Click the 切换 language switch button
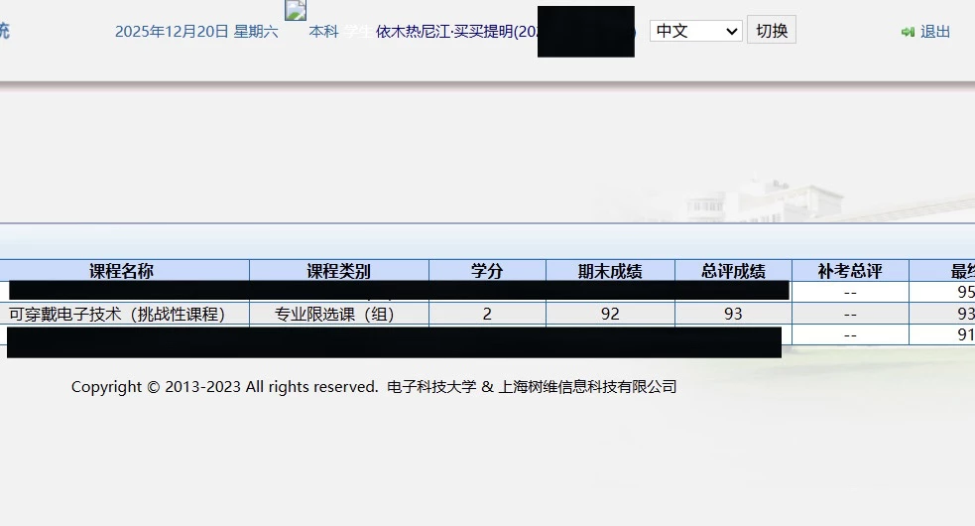 [772, 31]
